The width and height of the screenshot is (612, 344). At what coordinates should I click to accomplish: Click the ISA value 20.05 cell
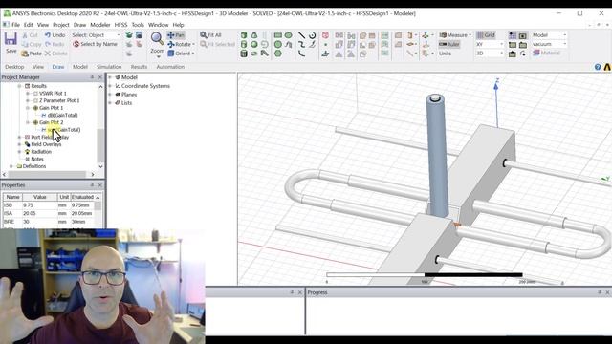39,213
